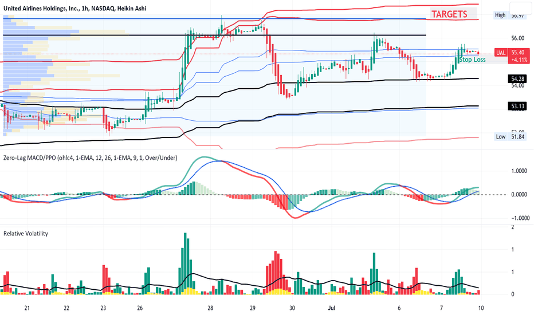
Task: Click the 54.00 price axis tick
Action: 517,85
